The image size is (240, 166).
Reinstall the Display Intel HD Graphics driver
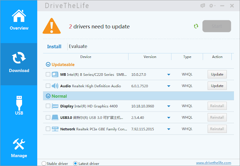coord(217,106)
